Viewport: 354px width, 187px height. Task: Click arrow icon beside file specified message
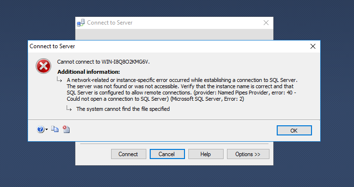coord(69,108)
